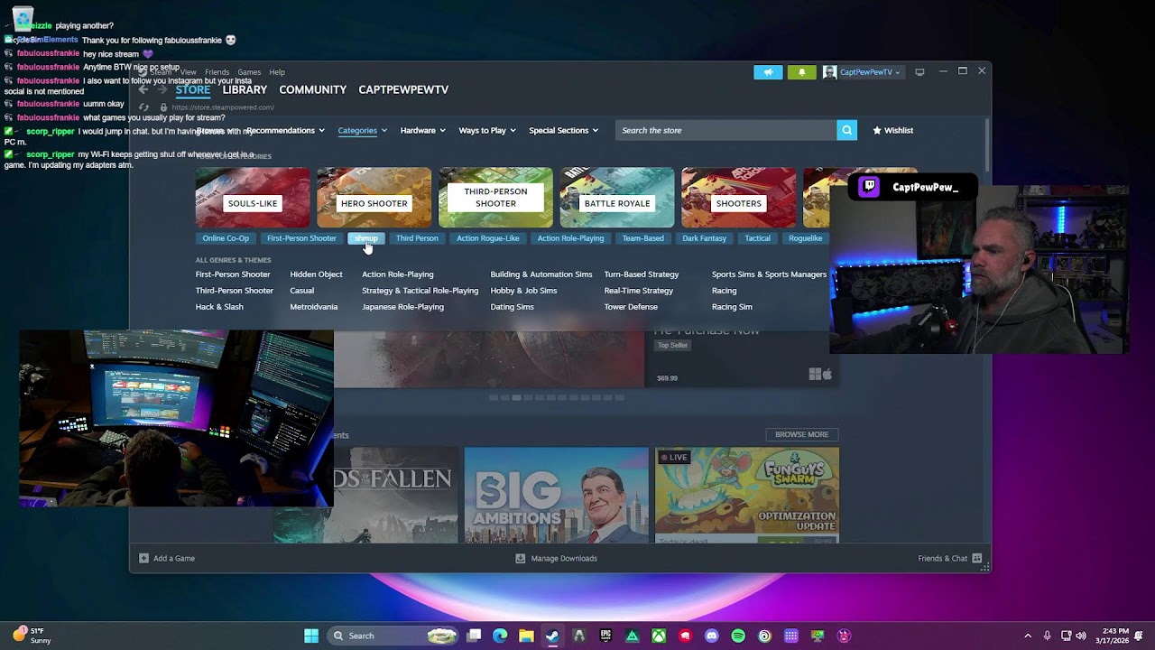Open the Help menu
The height and width of the screenshot is (650, 1155).
(277, 72)
